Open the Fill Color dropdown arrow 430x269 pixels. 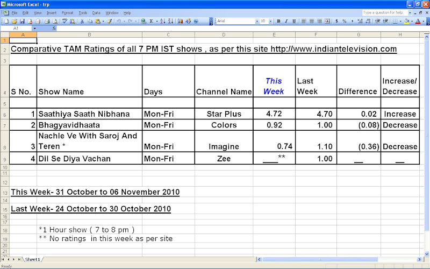(412, 21)
